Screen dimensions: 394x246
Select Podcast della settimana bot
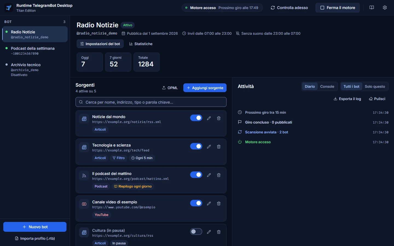click(x=35, y=51)
